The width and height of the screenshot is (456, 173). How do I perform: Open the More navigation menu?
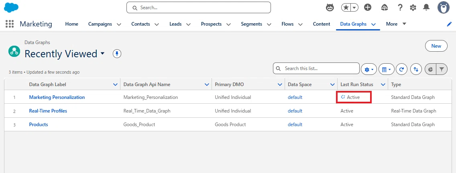396,24
